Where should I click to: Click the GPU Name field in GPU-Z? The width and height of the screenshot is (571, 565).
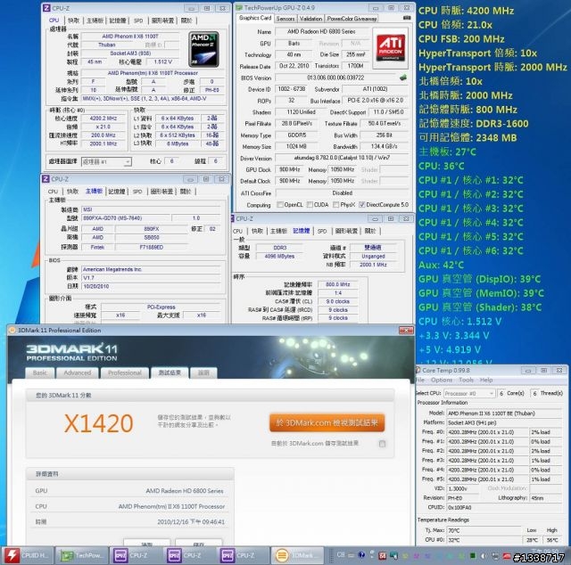[321, 32]
